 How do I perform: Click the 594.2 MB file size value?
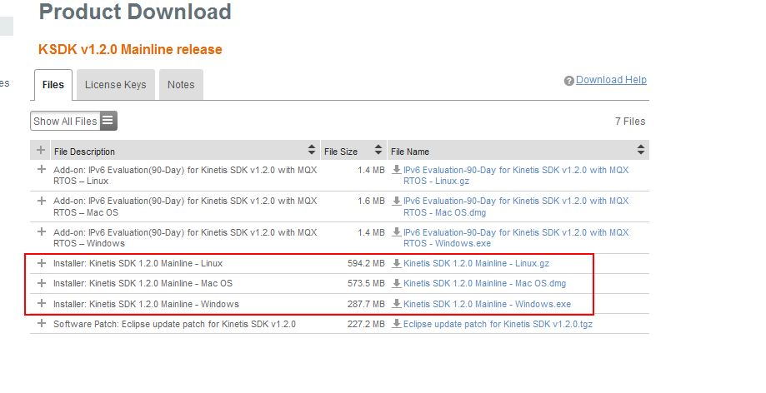pos(367,263)
